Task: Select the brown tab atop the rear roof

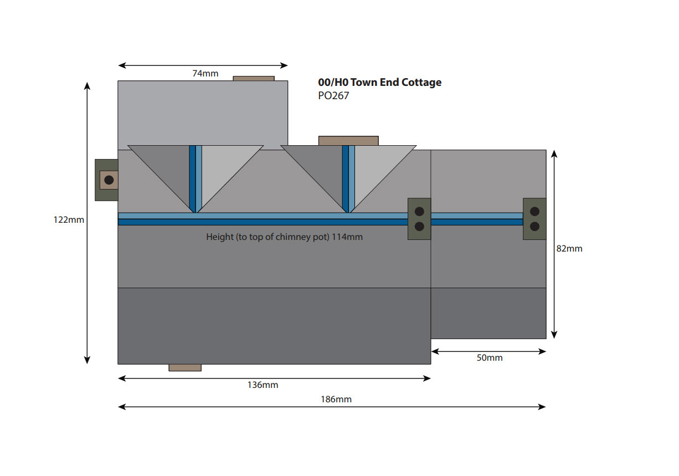Action: (x=254, y=79)
